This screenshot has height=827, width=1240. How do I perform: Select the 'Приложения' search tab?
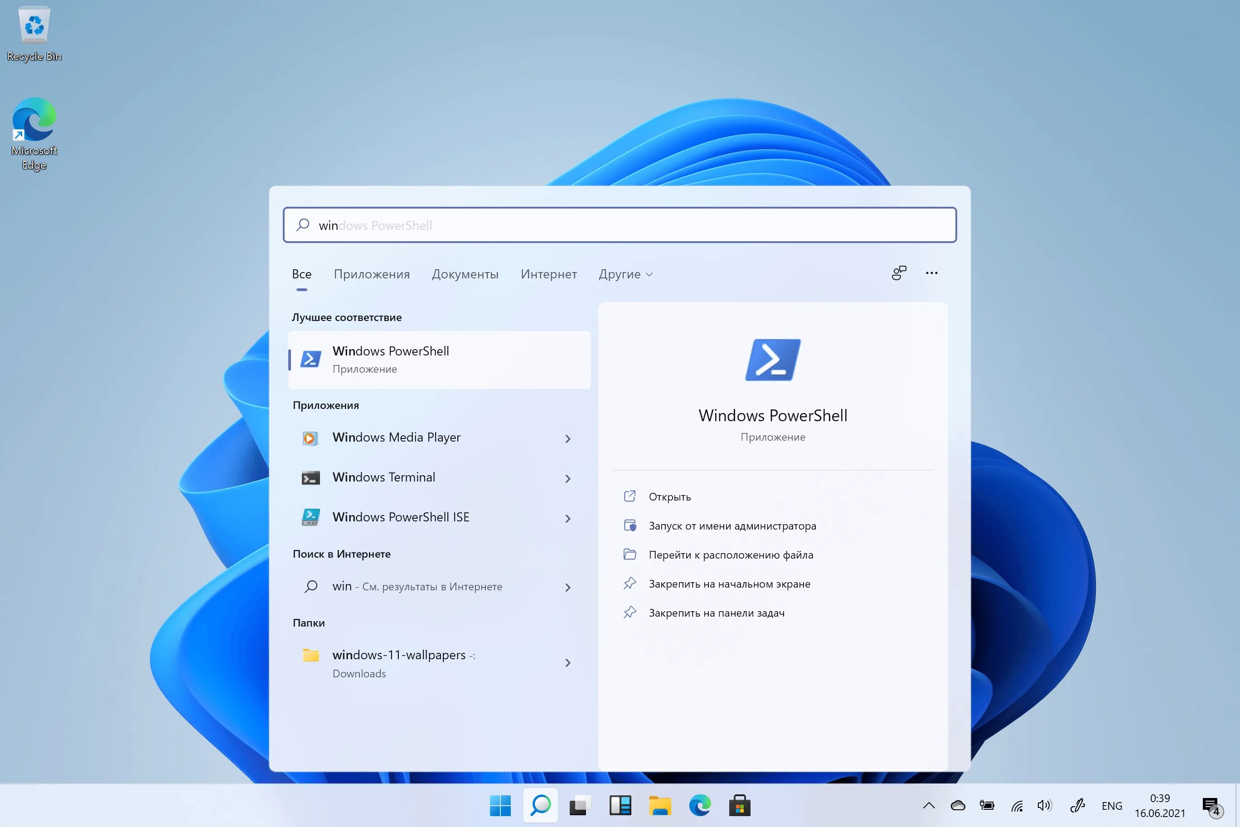pos(372,274)
